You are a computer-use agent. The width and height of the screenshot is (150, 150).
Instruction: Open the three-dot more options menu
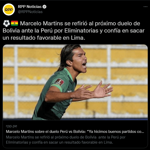pyautogui.click(x=145, y=7)
